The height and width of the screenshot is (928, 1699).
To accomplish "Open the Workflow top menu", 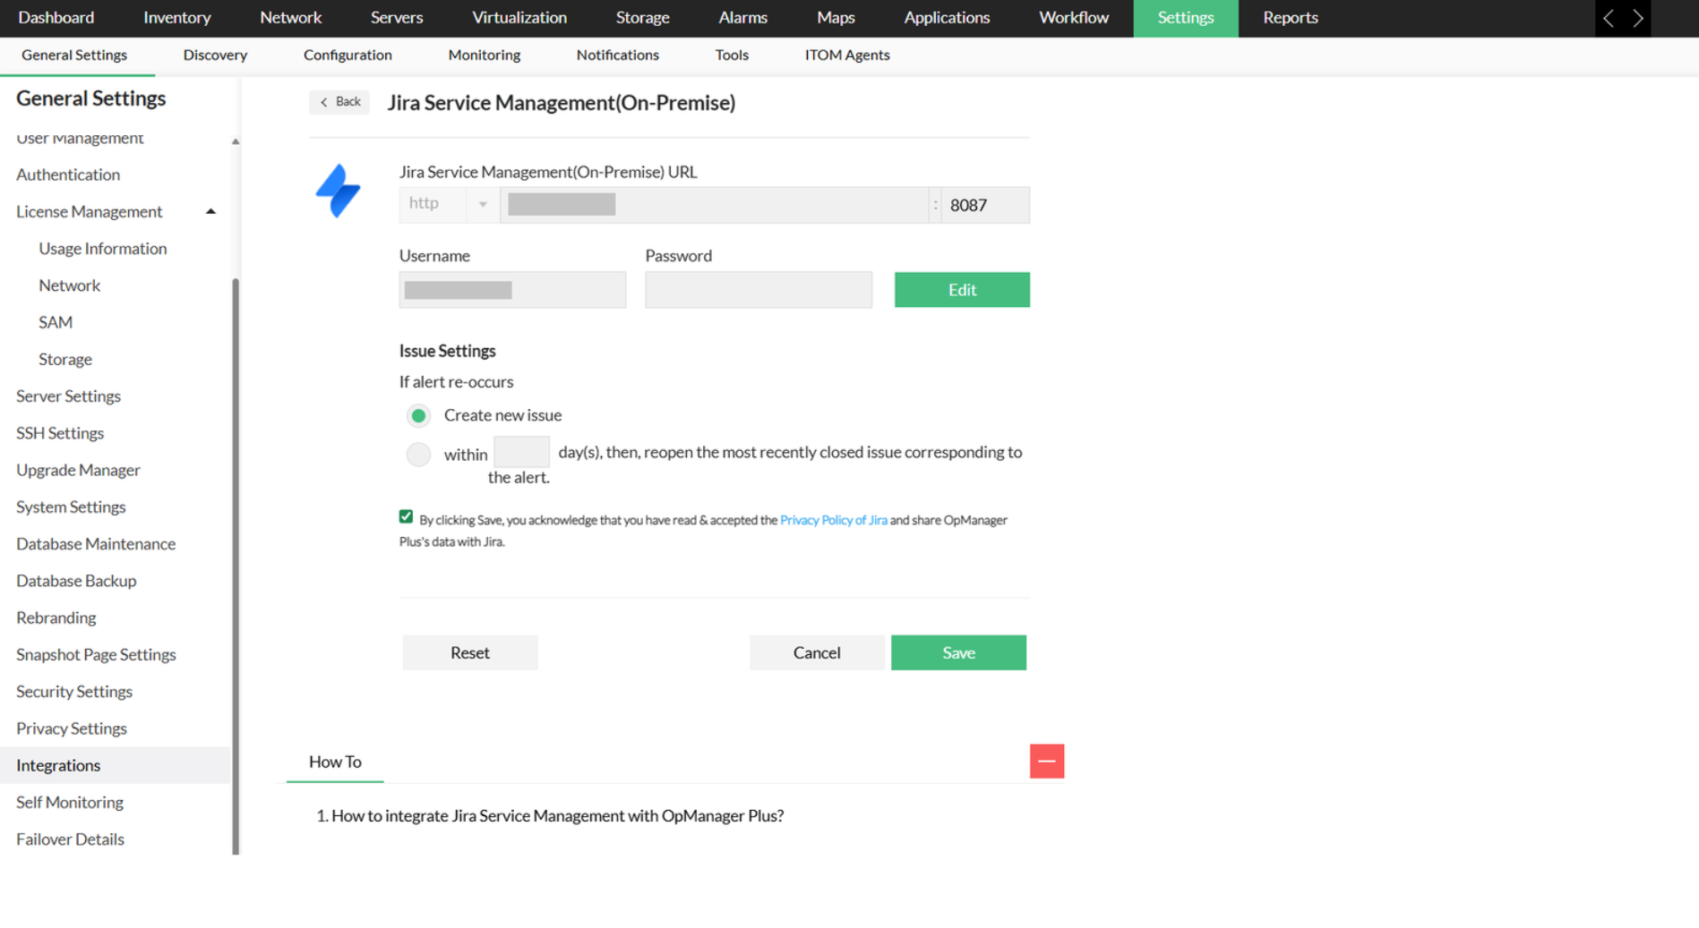I will (1073, 18).
